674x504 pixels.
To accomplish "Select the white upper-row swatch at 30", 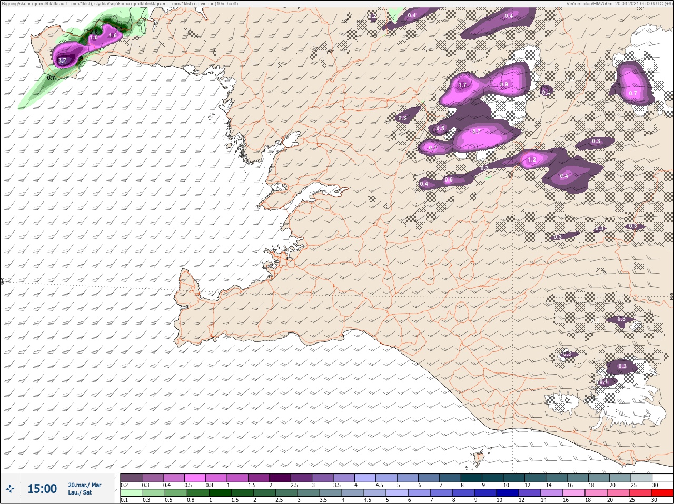I will point(662,478).
